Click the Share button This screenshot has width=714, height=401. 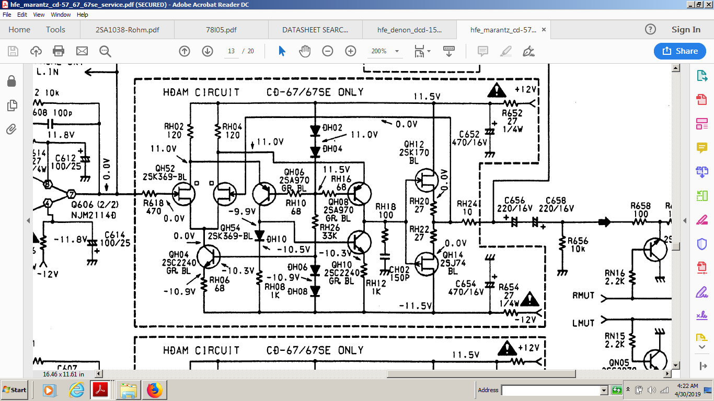click(x=680, y=51)
